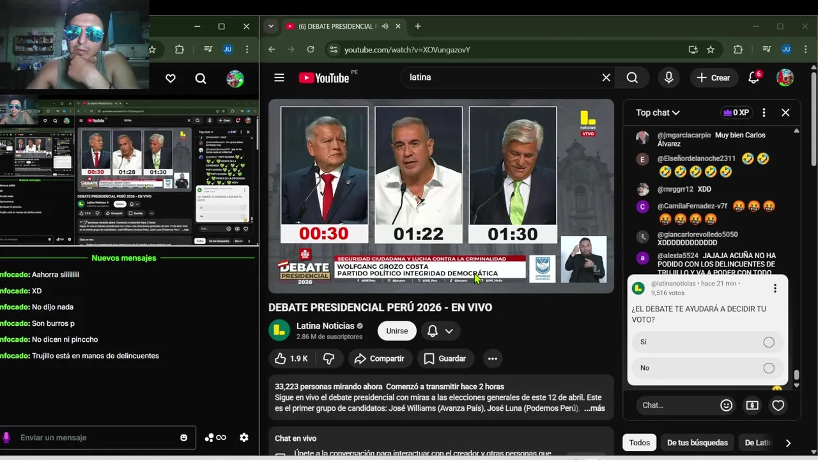View the 0 XP chat points

(736, 112)
